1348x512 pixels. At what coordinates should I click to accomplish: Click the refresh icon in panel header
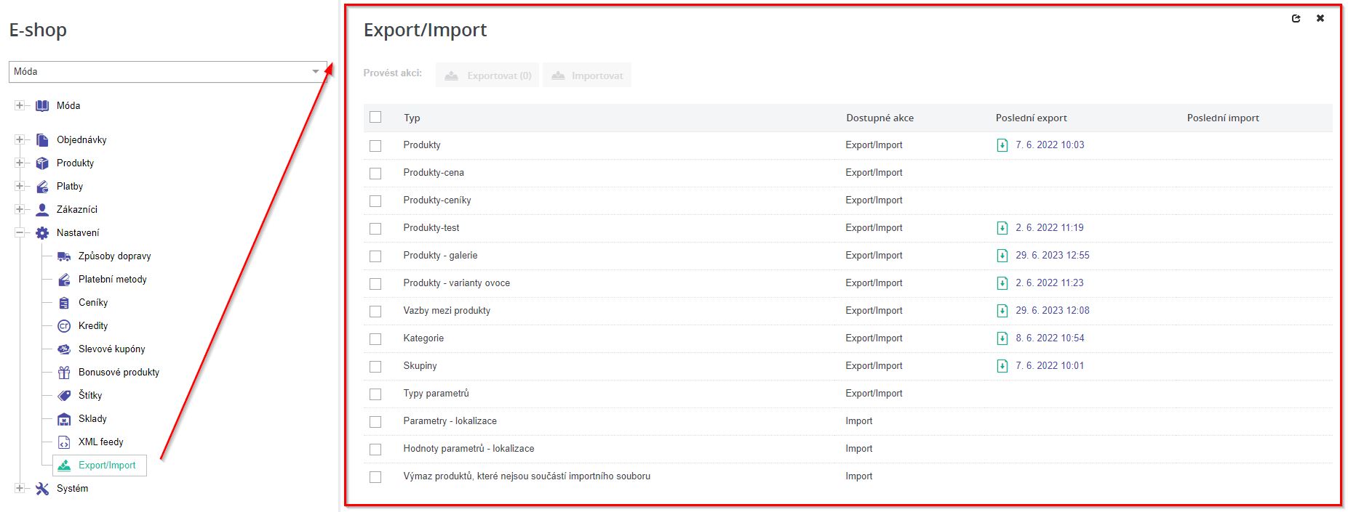(1296, 19)
